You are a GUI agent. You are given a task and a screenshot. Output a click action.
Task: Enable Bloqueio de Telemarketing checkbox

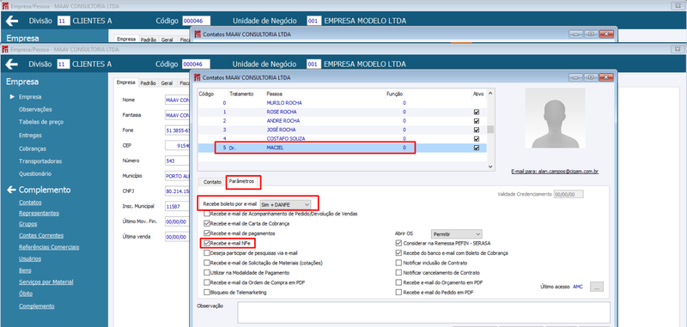coord(207,292)
